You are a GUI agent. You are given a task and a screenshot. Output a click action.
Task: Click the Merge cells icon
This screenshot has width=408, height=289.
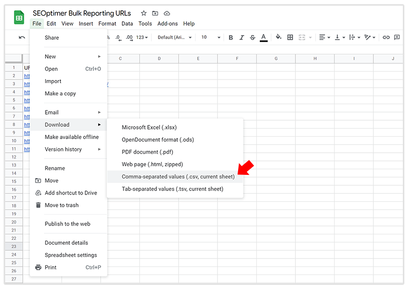click(x=302, y=38)
